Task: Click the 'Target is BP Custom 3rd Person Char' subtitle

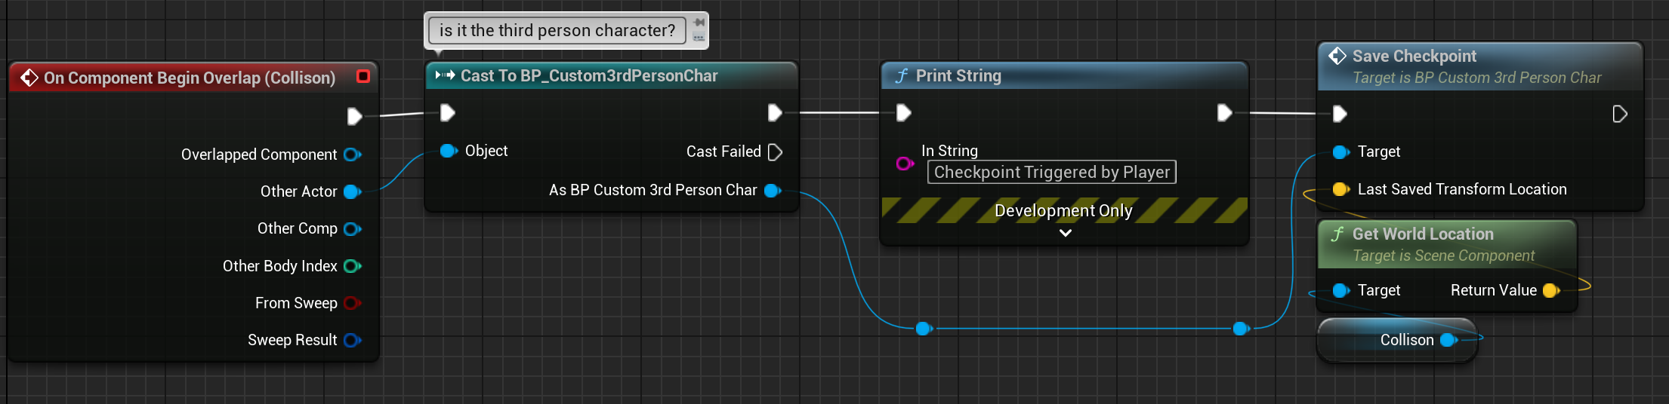Action: (x=1476, y=78)
